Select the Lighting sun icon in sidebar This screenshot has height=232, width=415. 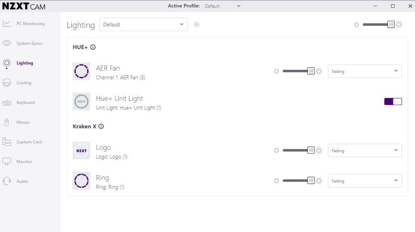[x=7, y=63]
